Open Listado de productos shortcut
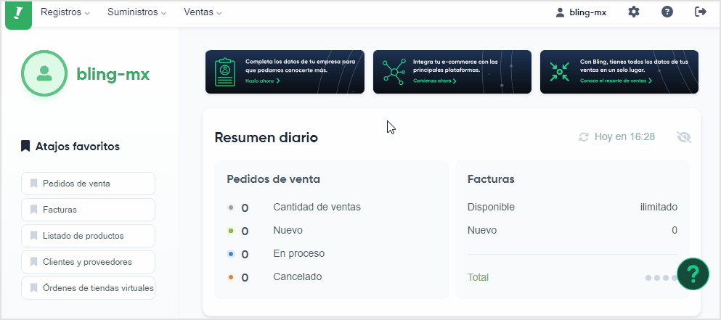The height and width of the screenshot is (320, 721). point(89,236)
